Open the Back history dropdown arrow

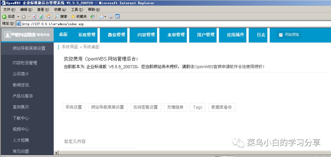18,17
